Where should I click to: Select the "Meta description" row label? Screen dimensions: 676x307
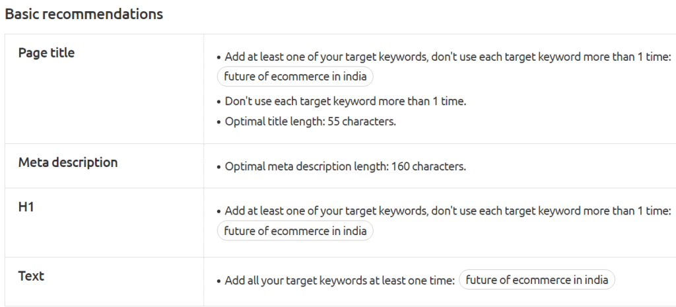click(68, 162)
